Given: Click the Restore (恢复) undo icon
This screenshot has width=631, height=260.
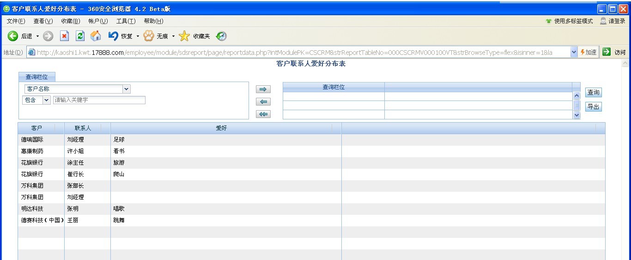Looking at the screenshot, I should coord(113,36).
